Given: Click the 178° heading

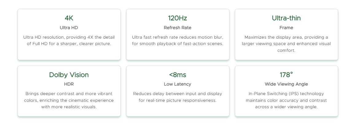Looking at the screenshot, I should coord(286,75).
